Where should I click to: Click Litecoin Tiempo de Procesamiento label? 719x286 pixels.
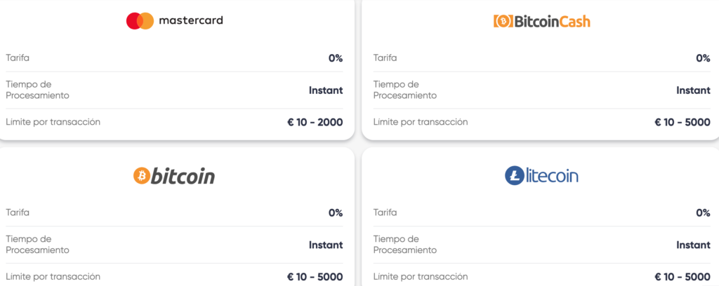[x=405, y=244]
